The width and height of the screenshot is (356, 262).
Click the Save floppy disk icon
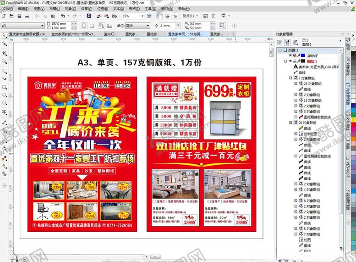(19, 16)
